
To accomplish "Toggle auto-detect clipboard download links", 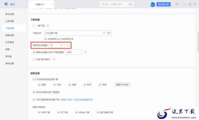I will coord(34,92).
